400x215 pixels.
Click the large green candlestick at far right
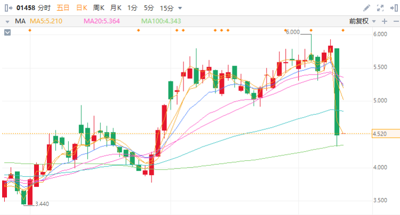coord(337,92)
